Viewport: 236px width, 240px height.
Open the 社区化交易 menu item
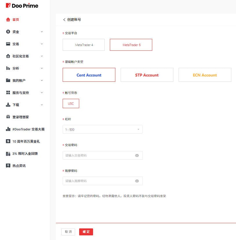21,56
